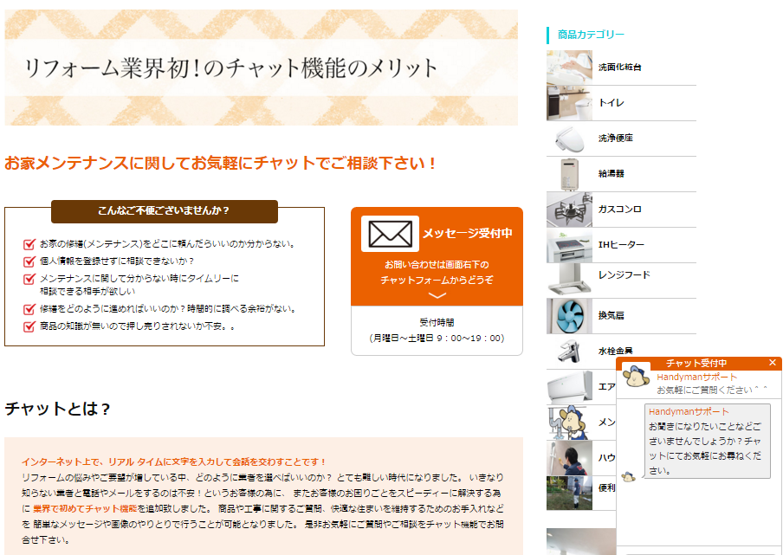Expand the chevron under チャットフォームからどうぞ
The image size is (783, 555).
click(436, 294)
